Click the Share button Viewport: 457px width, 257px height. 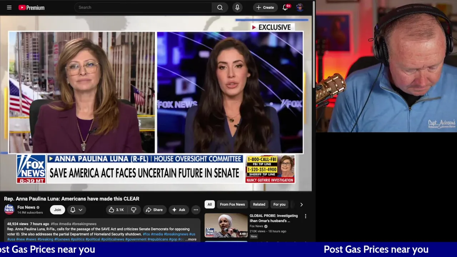point(154,210)
